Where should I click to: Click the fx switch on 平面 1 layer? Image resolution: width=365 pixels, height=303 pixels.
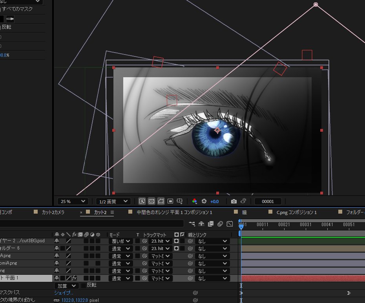click(x=74, y=278)
